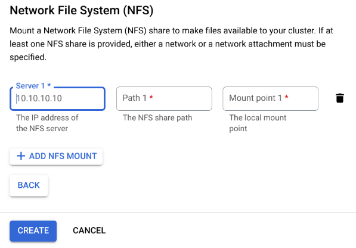Click helper text 'The IP address of the NFS server'
Image resolution: width=356 pixels, height=248 pixels.
(x=47, y=123)
